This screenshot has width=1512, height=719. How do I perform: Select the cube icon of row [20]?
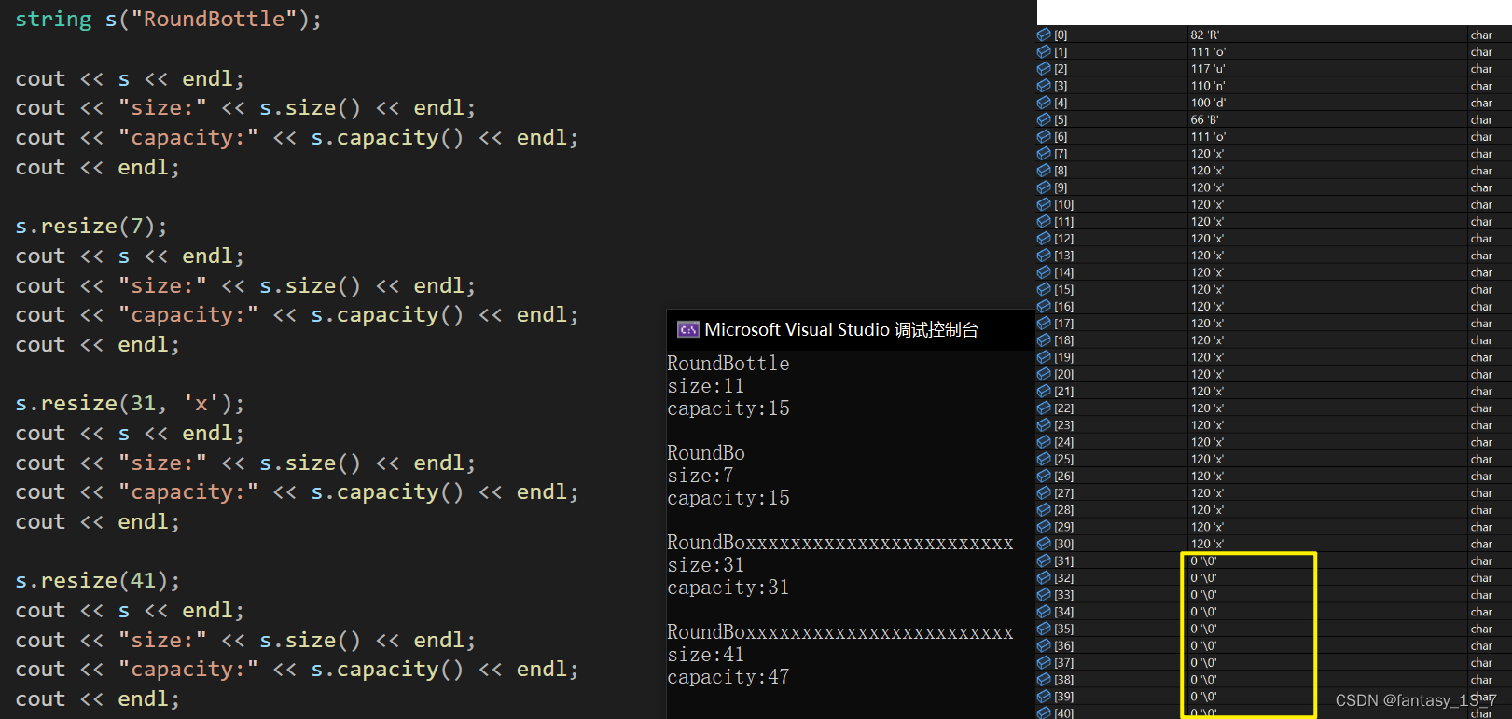coord(1044,374)
